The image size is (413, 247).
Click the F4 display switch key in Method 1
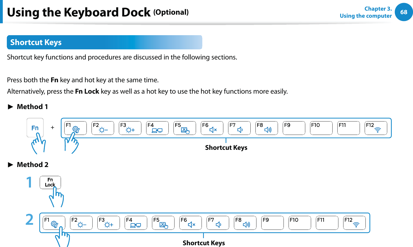click(157, 128)
